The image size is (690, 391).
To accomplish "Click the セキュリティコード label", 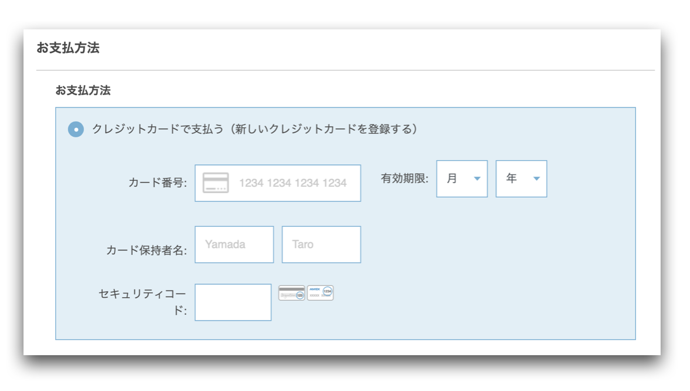I will pyautogui.click(x=143, y=302).
